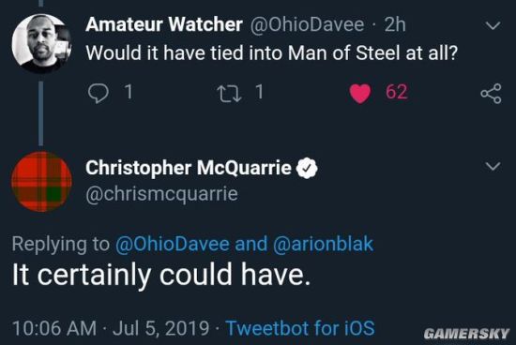Open the red tartan profile avatar
Screen dimensions: 516x345
[41, 182]
